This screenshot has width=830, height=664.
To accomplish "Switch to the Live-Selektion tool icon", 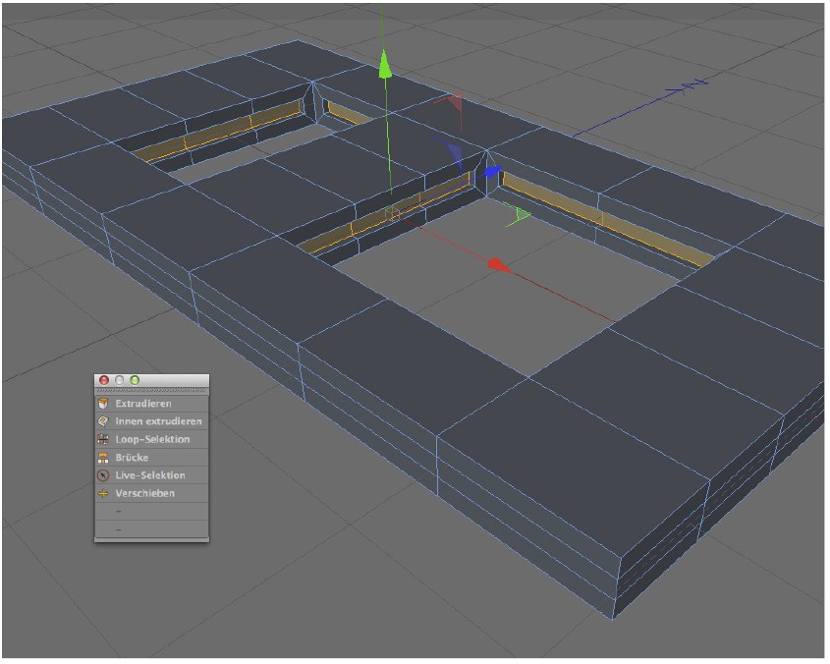I will [103, 475].
